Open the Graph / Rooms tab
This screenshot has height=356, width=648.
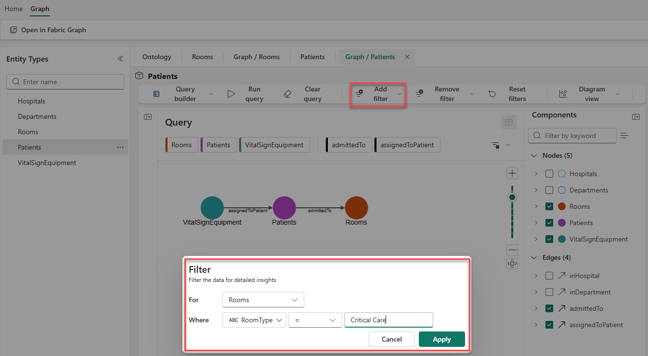[x=257, y=57]
